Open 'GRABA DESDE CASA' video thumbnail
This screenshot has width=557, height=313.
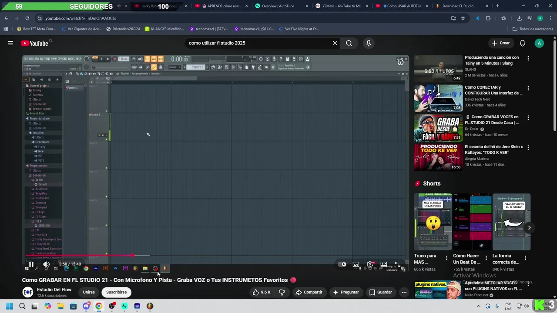coord(438,128)
